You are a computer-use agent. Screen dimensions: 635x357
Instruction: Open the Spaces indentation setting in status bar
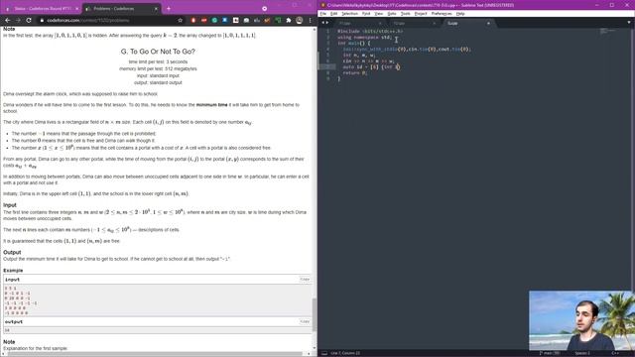tap(582, 353)
